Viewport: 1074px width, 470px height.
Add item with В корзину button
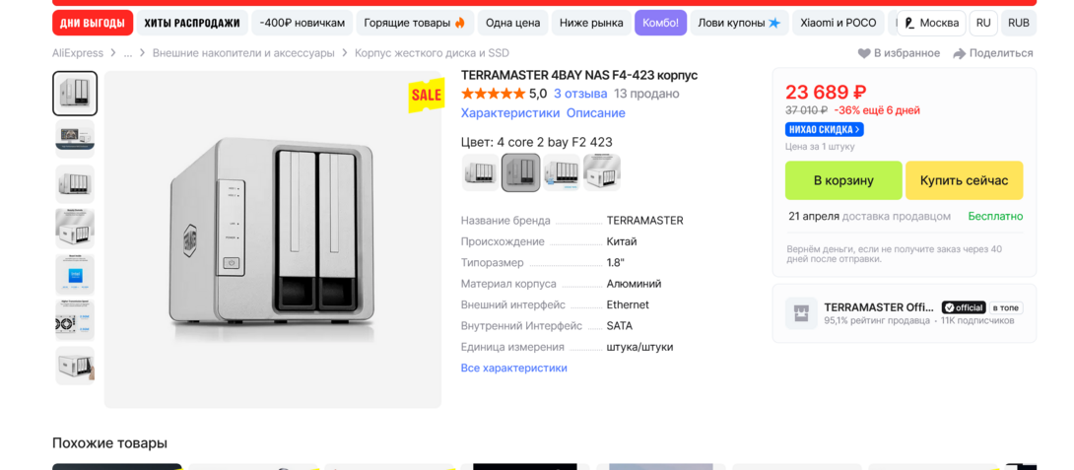843,180
